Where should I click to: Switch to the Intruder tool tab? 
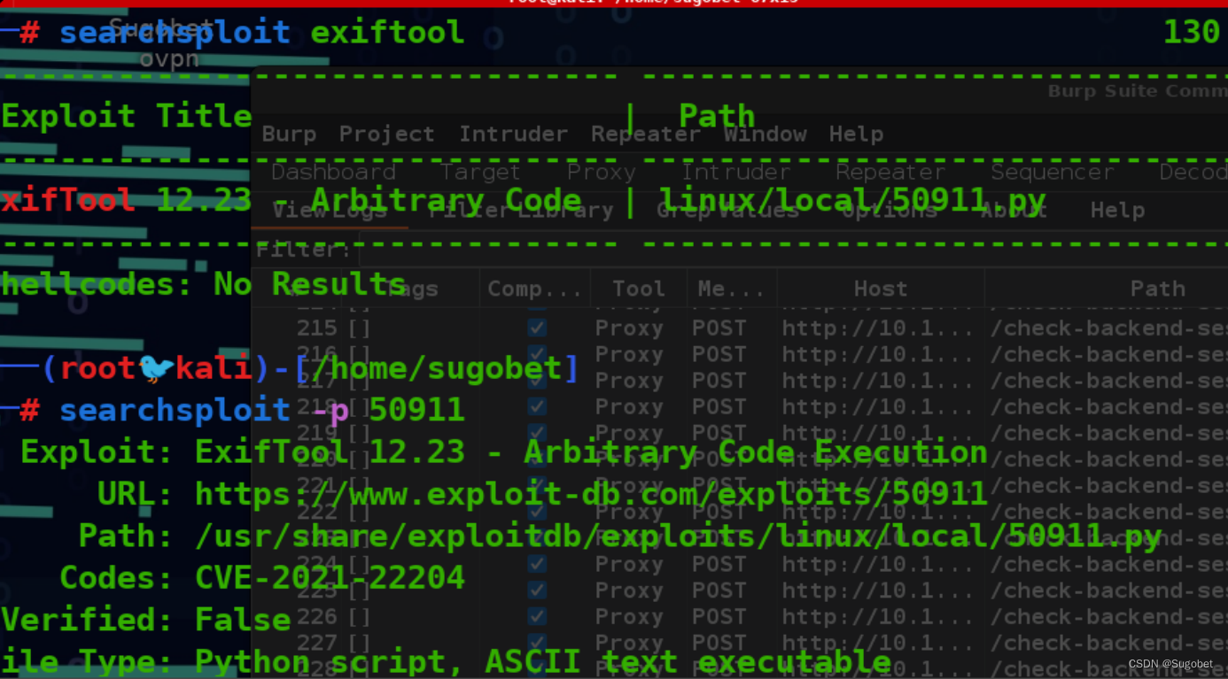click(x=735, y=172)
